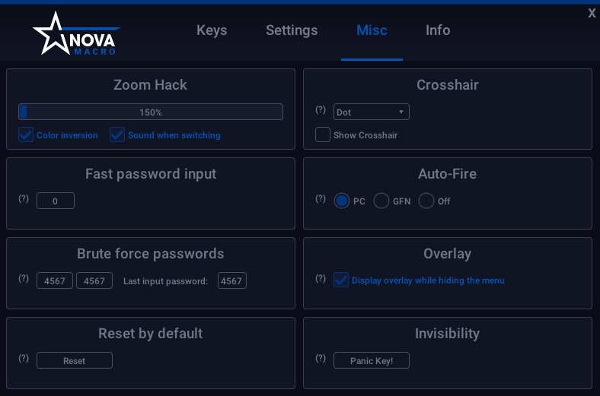Click help icon in Auto-Fire section
This screenshot has width=600, height=396.
321,199
